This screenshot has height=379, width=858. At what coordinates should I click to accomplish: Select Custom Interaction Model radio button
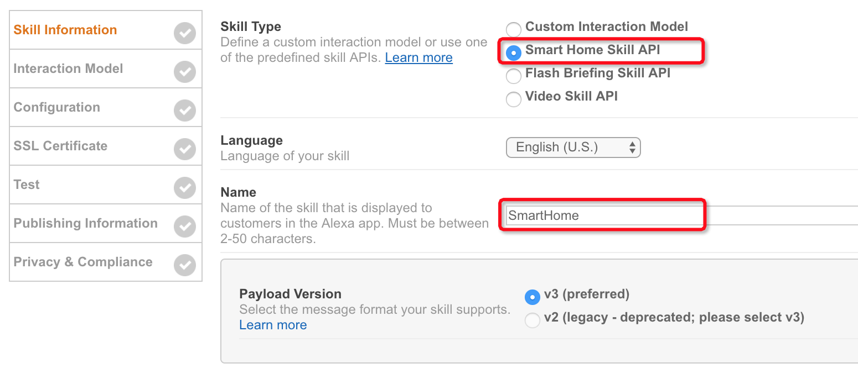514,29
